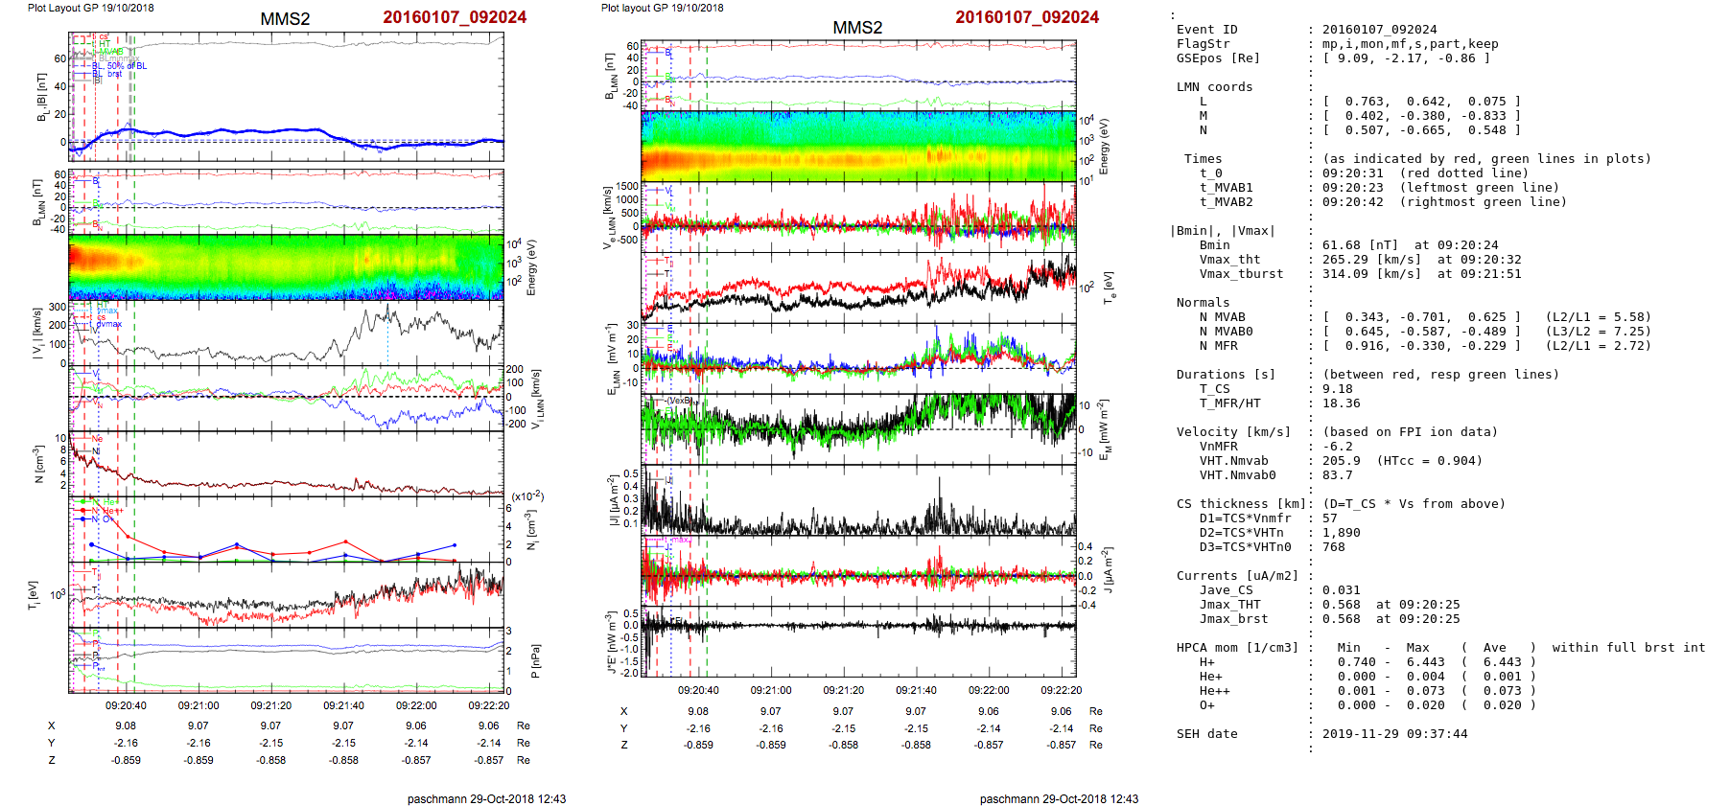Click the 09:22:00 time tick under right plot
The height and width of the screenshot is (806, 1730).
tap(988, 690)
